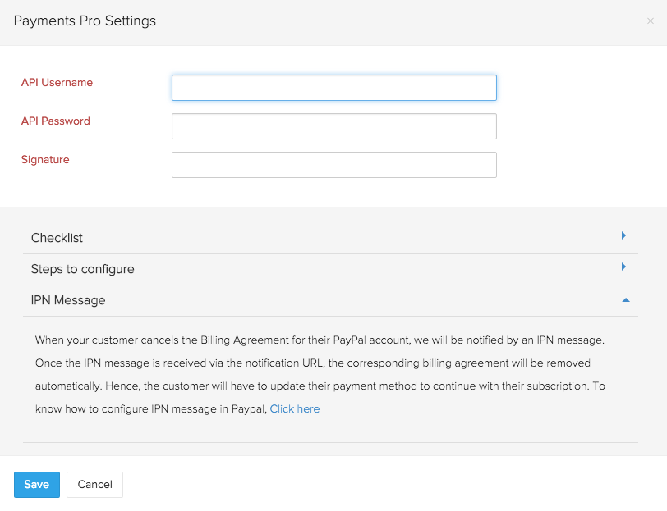Image resolution: width=667 pixels, height=511 pixels.
Task: Click inside the Signature field
Action: tap(333, 165)
